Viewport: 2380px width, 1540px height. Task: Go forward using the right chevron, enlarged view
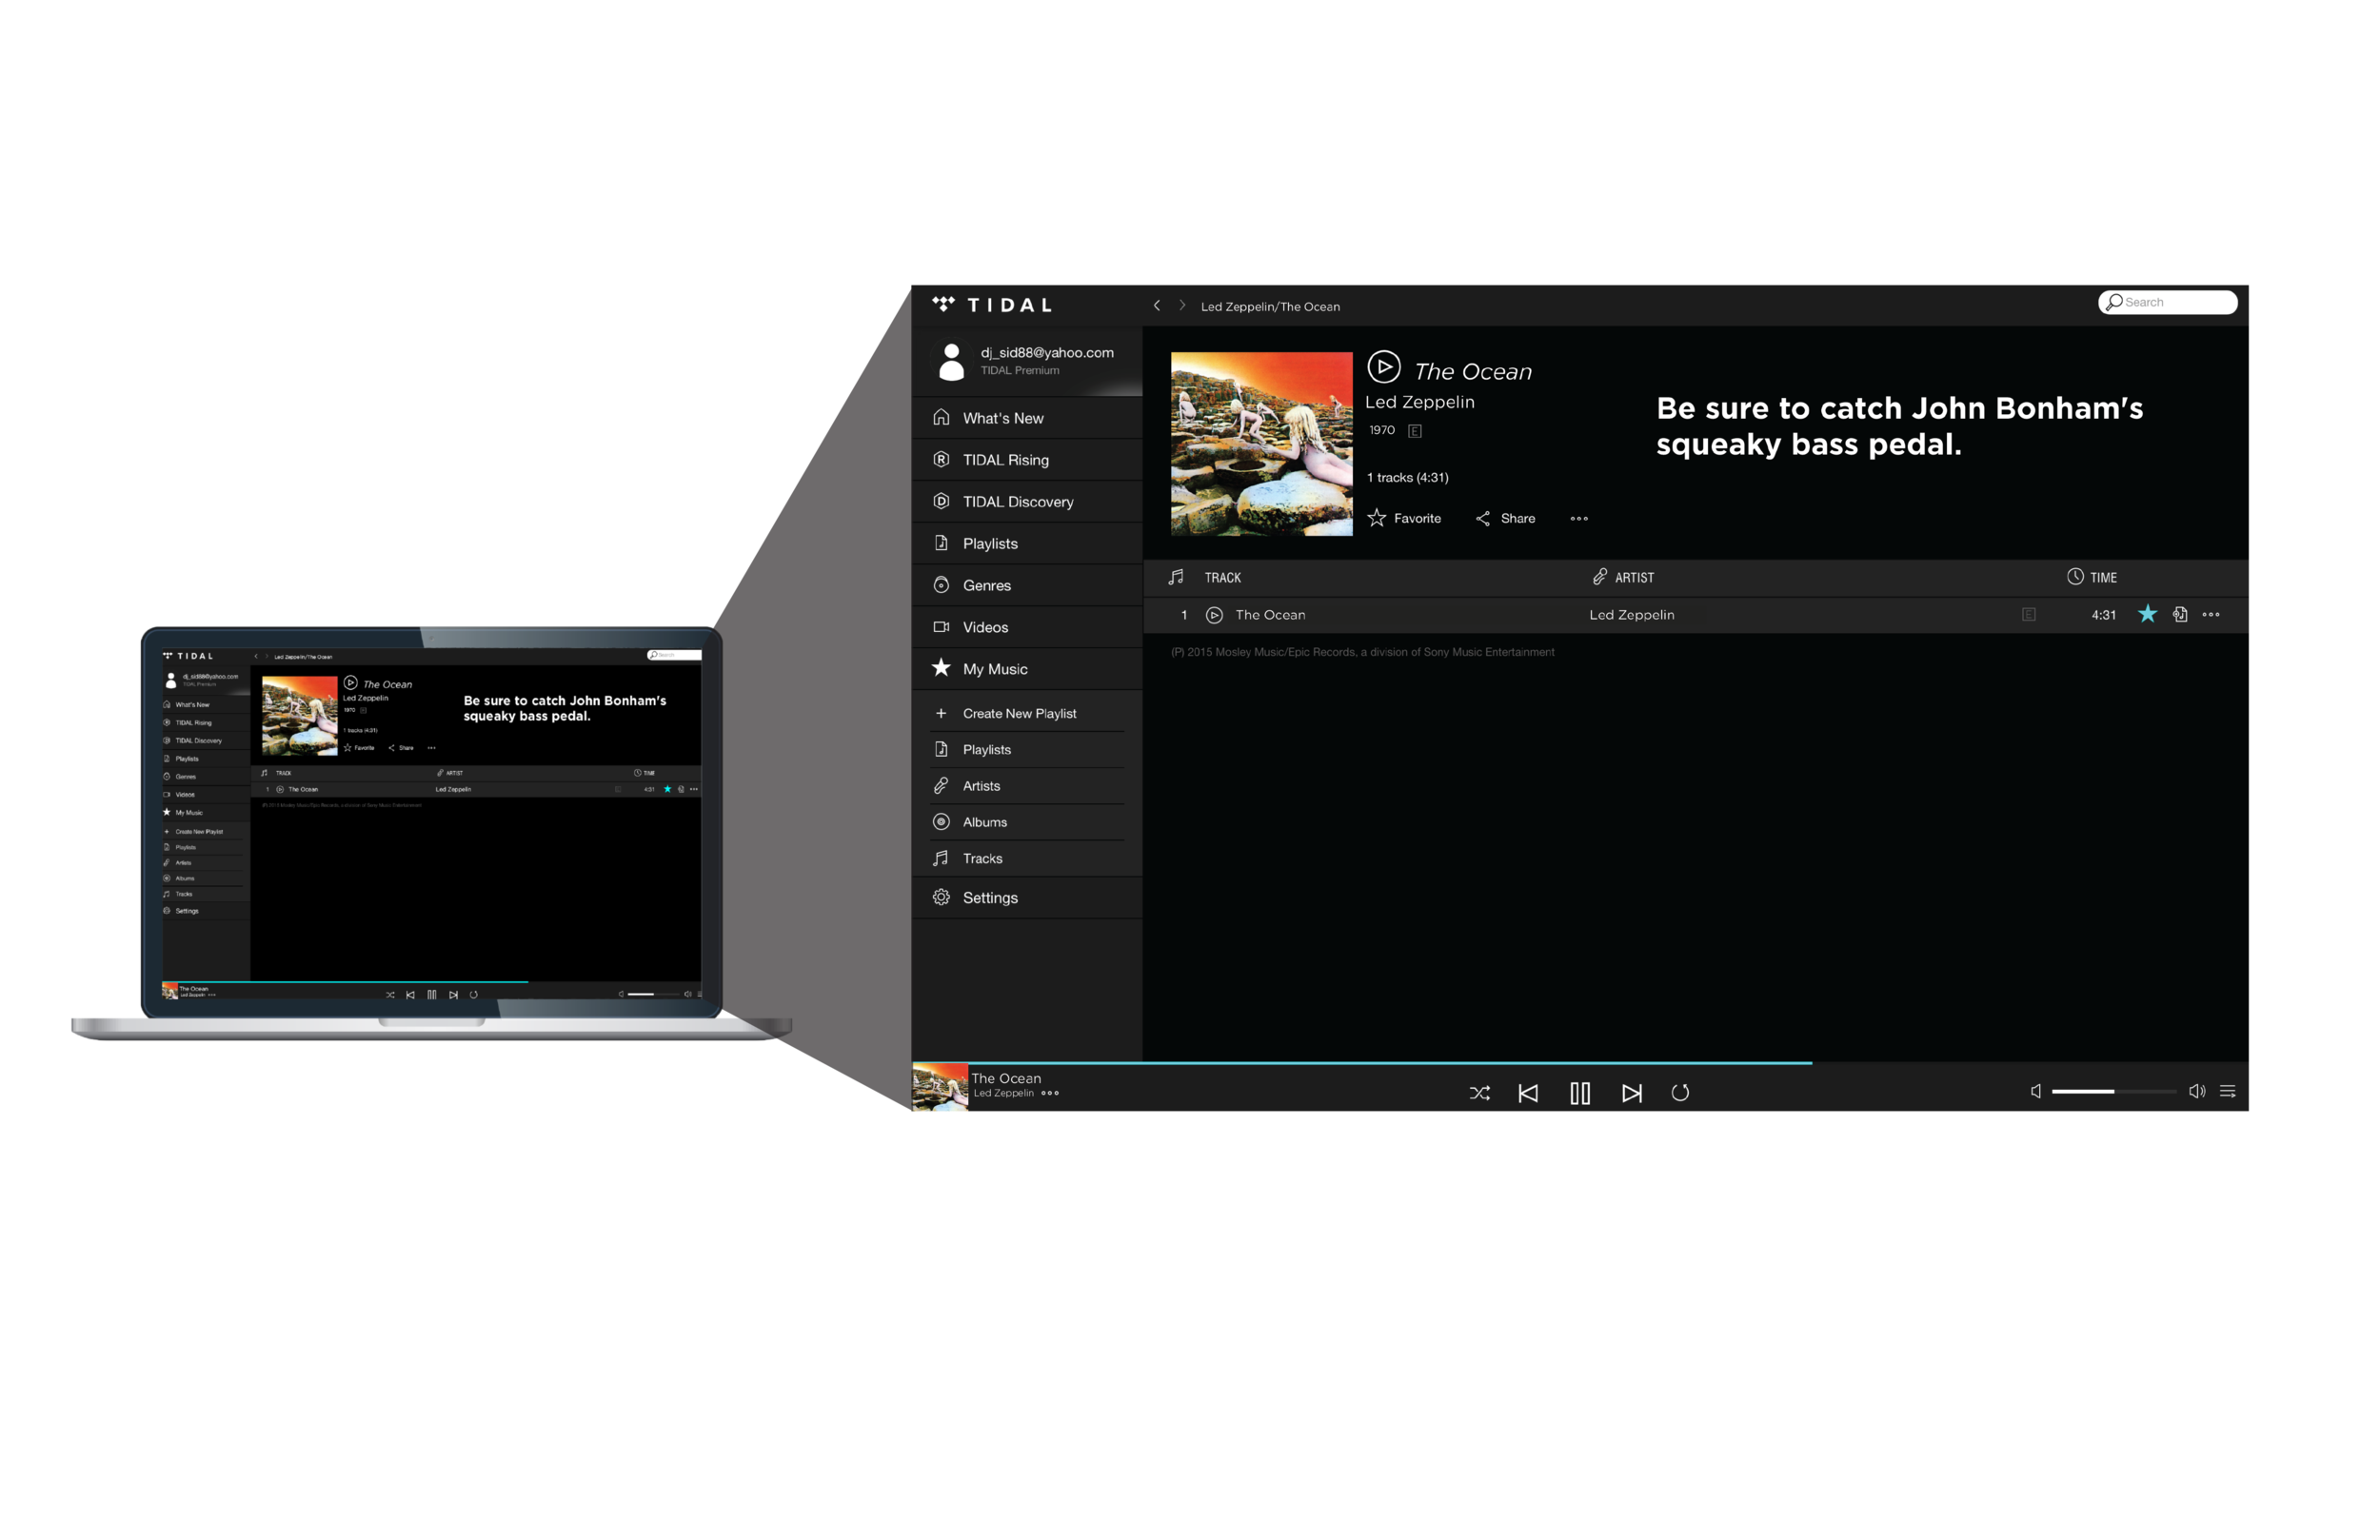[x=1182, y=306]
